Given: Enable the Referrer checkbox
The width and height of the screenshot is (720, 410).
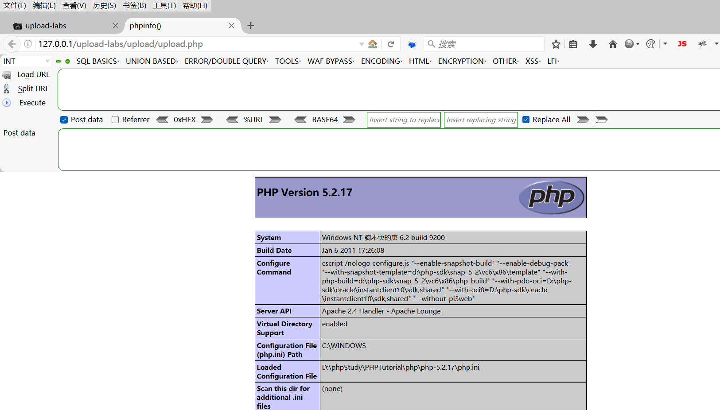Looking at the screenshot, I should pyautogui.click(x=115, y=120).
